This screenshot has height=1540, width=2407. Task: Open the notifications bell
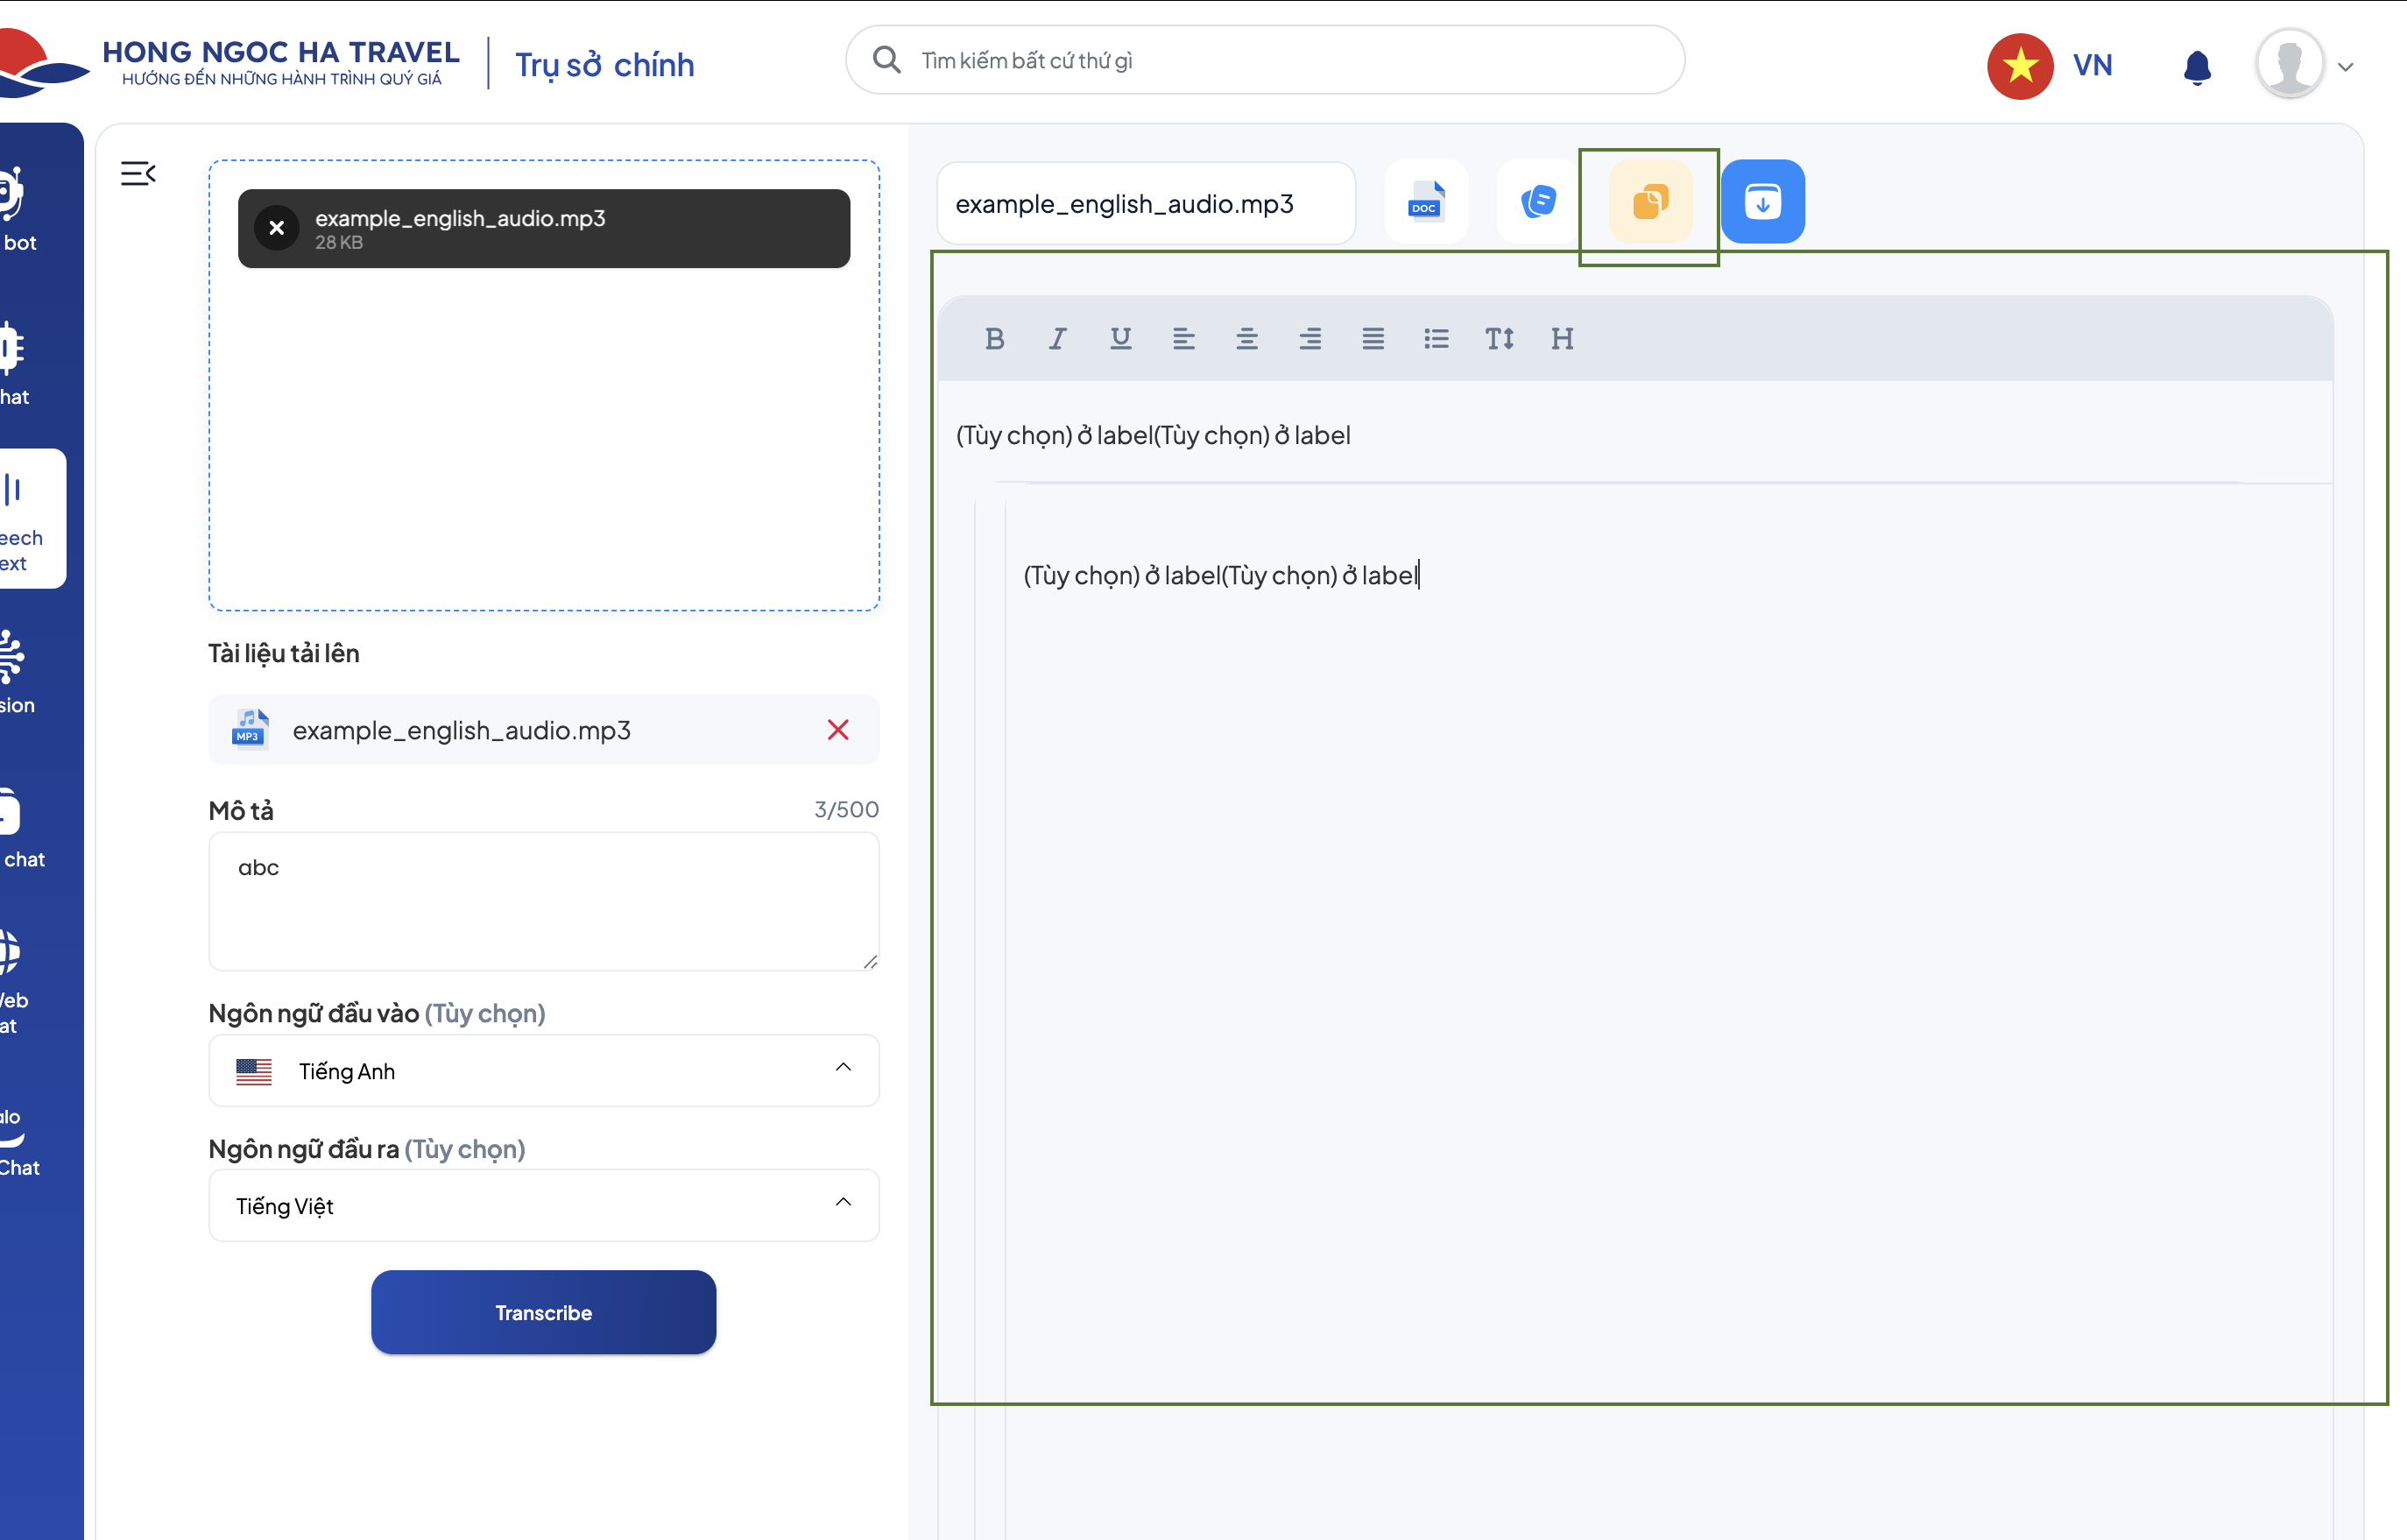(x=2196, y=66)
